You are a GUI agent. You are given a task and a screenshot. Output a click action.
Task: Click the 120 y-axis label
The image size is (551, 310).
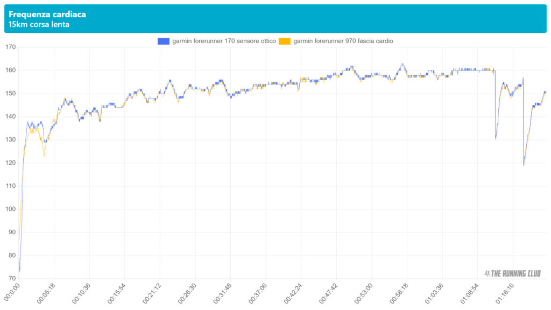(x=10, y=163)
